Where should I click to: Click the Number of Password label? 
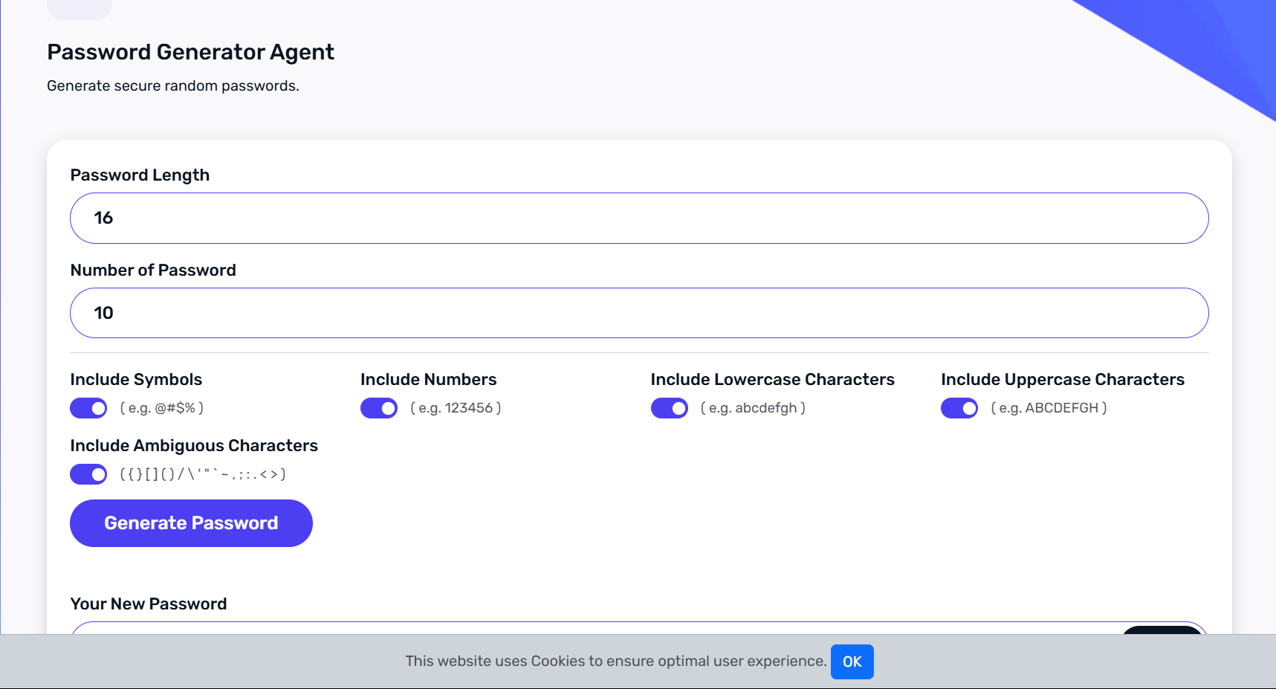coord(153,271)
